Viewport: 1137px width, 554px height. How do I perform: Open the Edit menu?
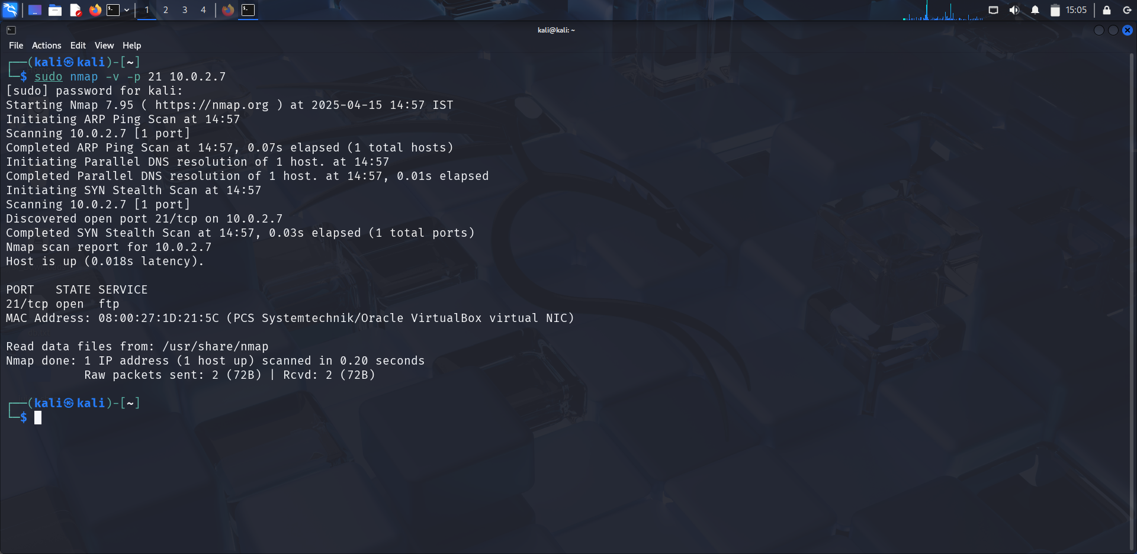click(78, 46)
